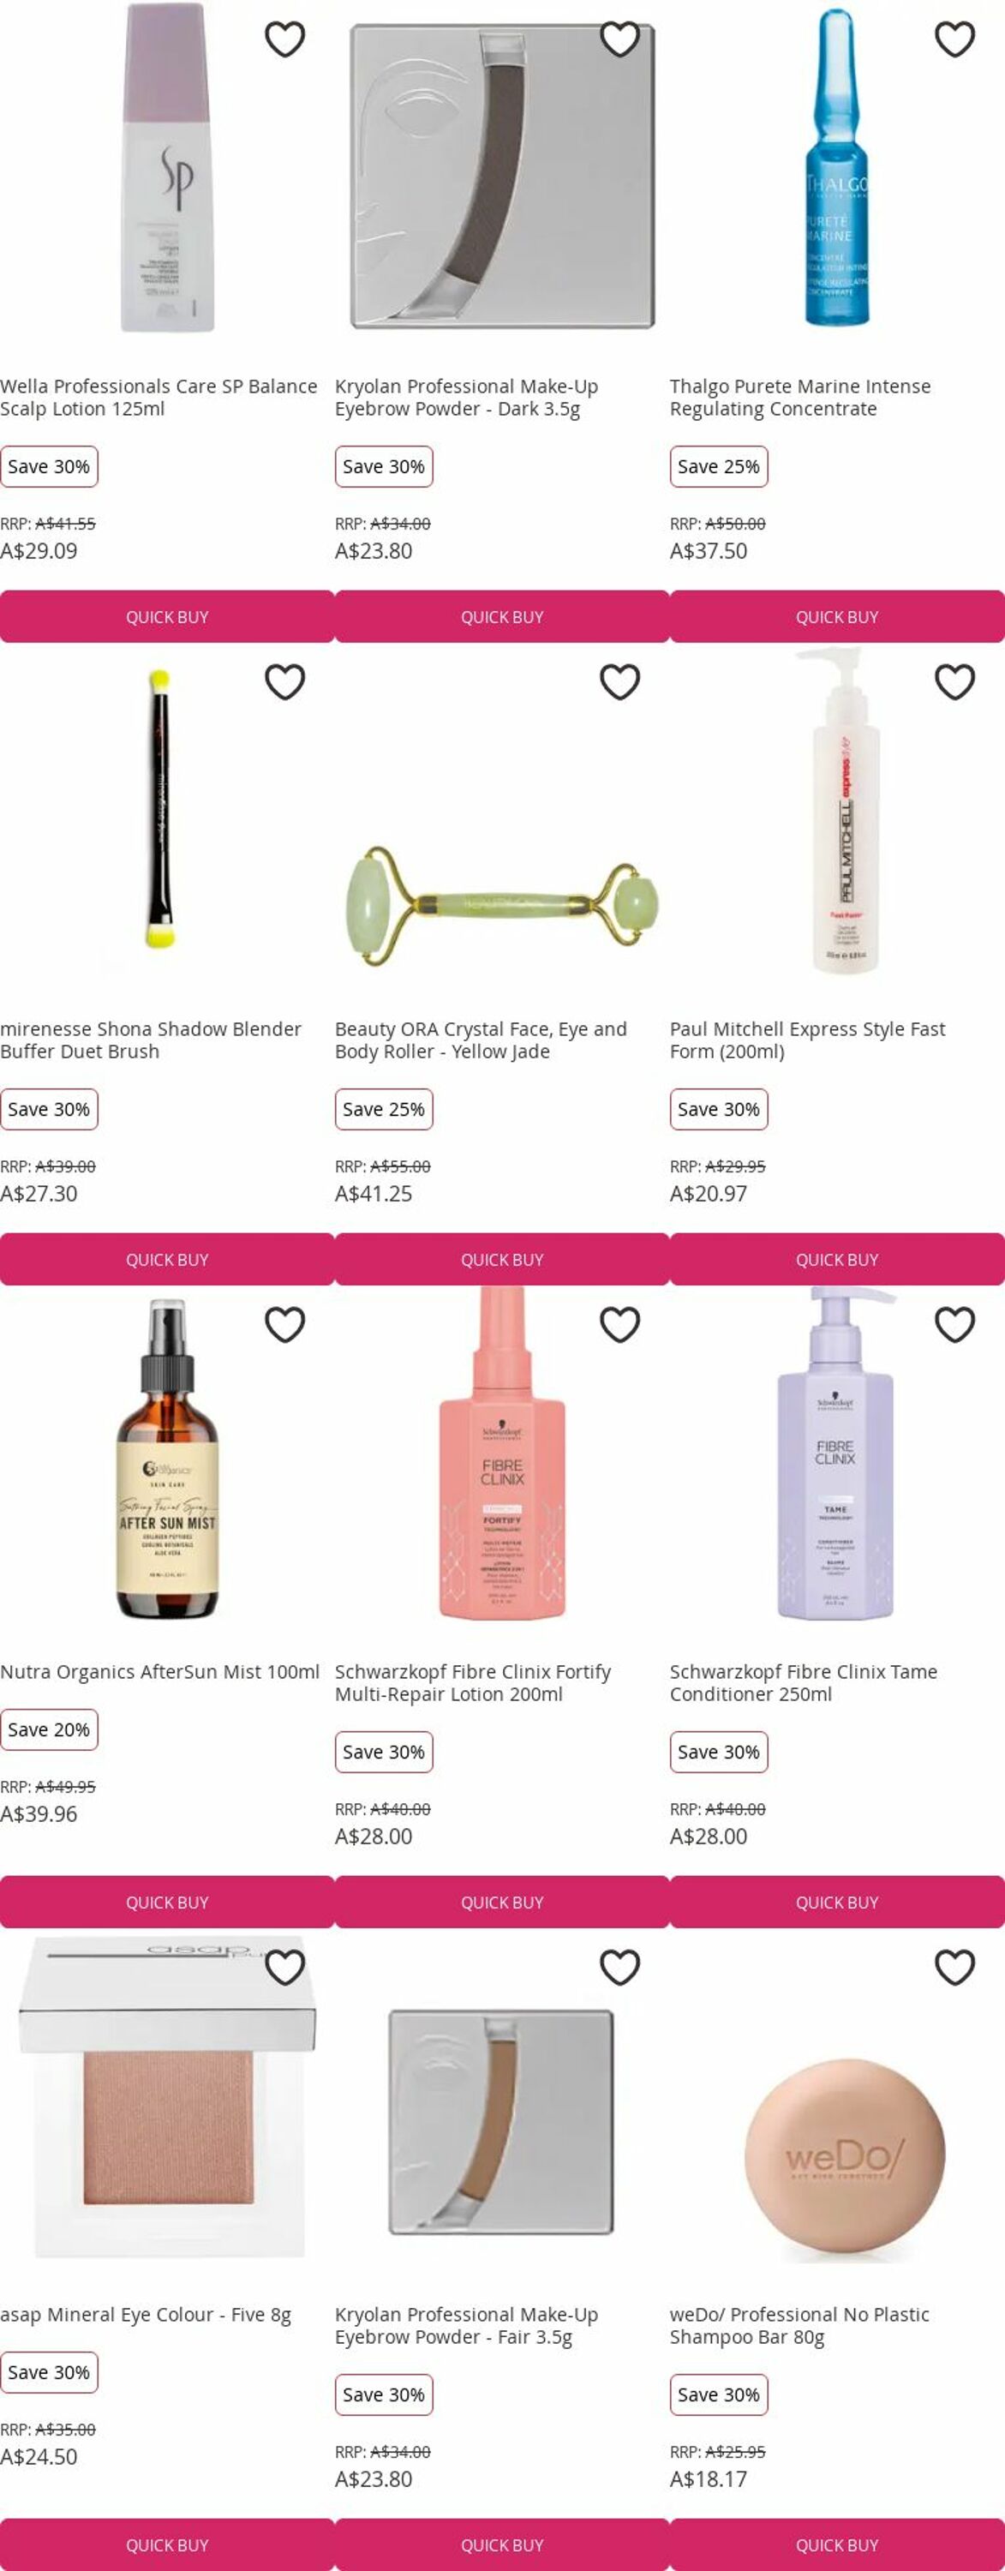The height and width of the screenshot is (2571, 1005).
Task: Select Save 20% badge on AfterSun Mist
Action: pos(49,1730)
